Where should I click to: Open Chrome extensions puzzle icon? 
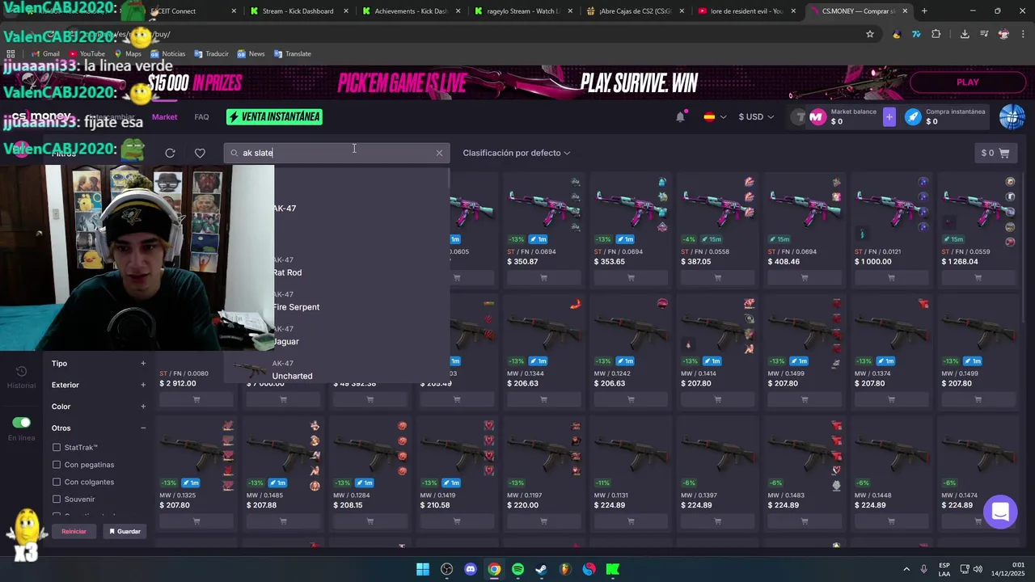[936, 34]
